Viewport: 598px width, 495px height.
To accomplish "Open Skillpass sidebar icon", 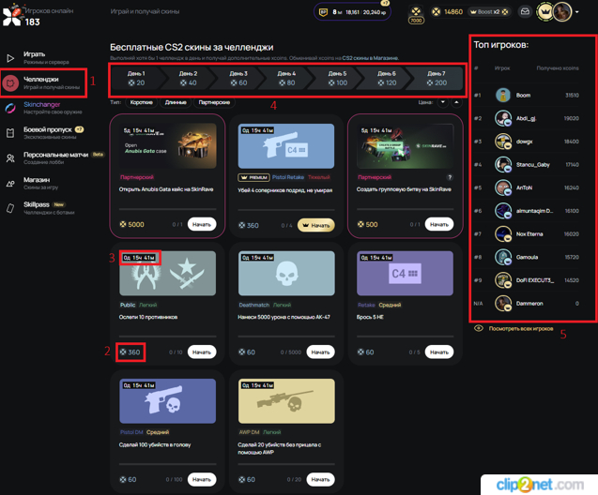I will (10, 208).
